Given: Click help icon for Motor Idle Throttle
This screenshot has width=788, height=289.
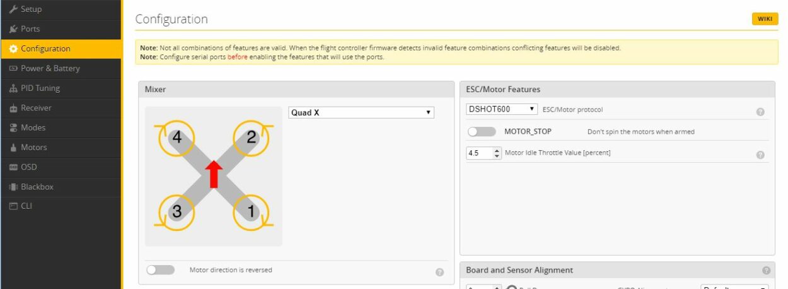Looking at the screenshot, I should click(760, 155).
